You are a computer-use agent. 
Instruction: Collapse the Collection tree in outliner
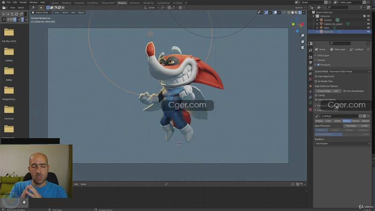[x=314, y=16]
